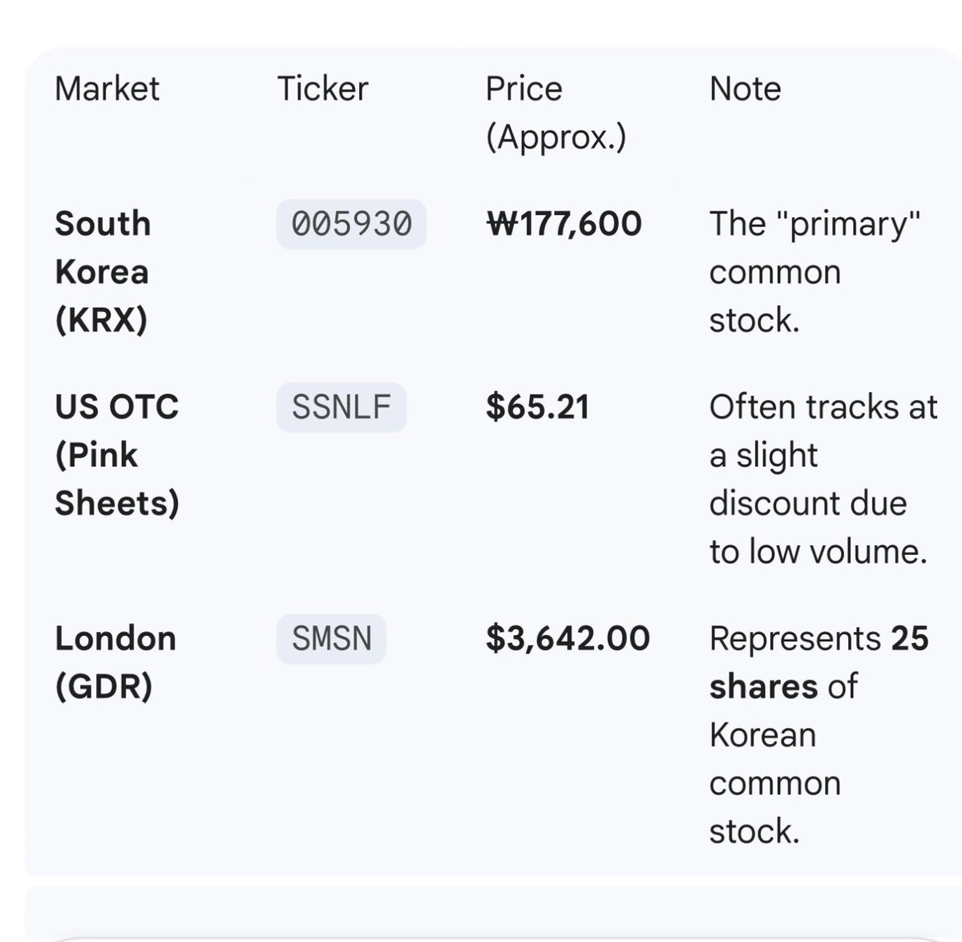Select the ₩177,600 price value

pos(564,224)
